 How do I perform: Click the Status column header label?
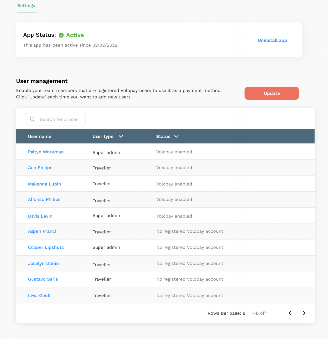[x=163, y=136]
